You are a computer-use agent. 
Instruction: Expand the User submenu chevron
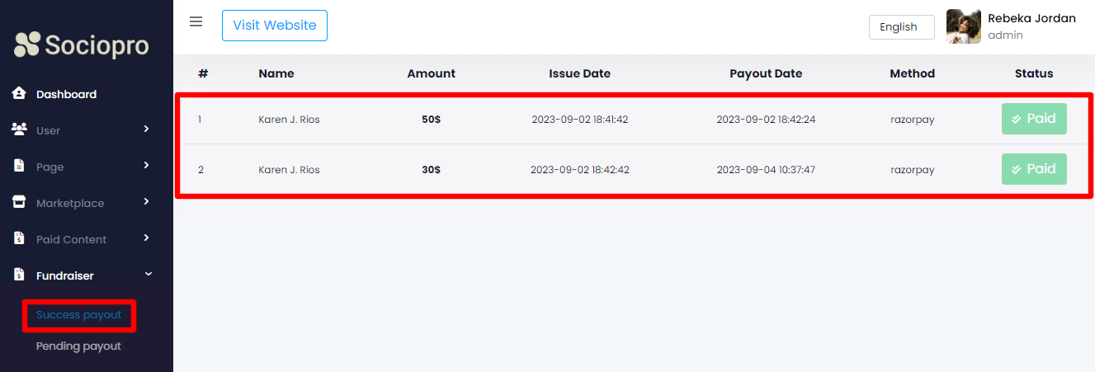point(146,129)
